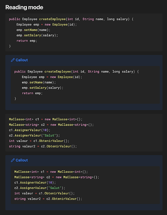
Task: Click 'c1.AssignerValeur(10);' inside the second callout
Action: pyautogui.click(x=35, y=183)
